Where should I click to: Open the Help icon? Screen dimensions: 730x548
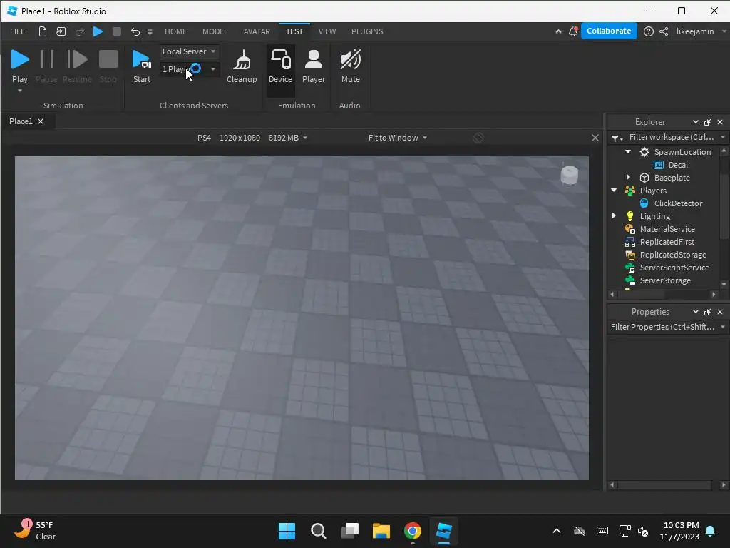[x=648, y=31]
